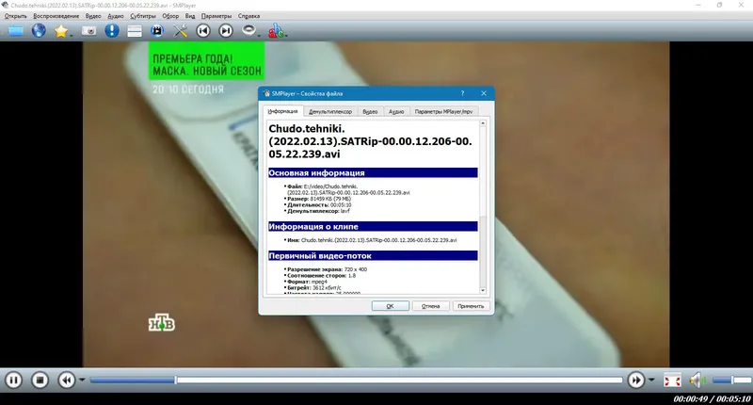Click the Информация о клипе header

pos(373,226)
